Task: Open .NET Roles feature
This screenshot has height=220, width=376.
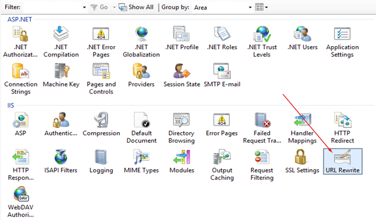Action: pos(222,39)
